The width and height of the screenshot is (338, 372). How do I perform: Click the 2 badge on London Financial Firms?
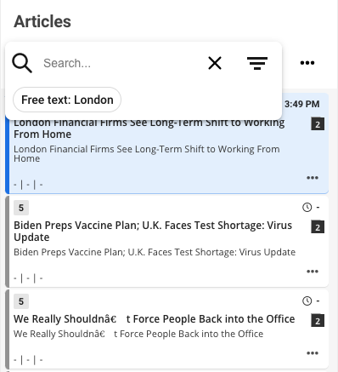[318, 124]
